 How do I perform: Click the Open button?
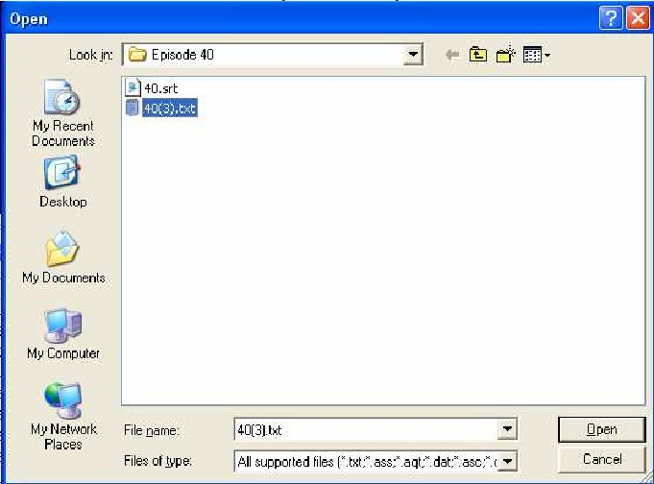pyautogui.click(x=601, y=429)
